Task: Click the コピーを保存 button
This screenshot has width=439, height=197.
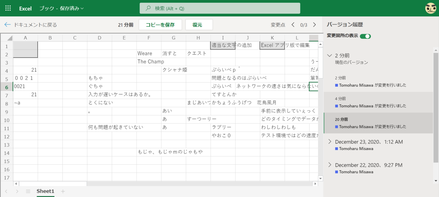Action: [160, 25]
